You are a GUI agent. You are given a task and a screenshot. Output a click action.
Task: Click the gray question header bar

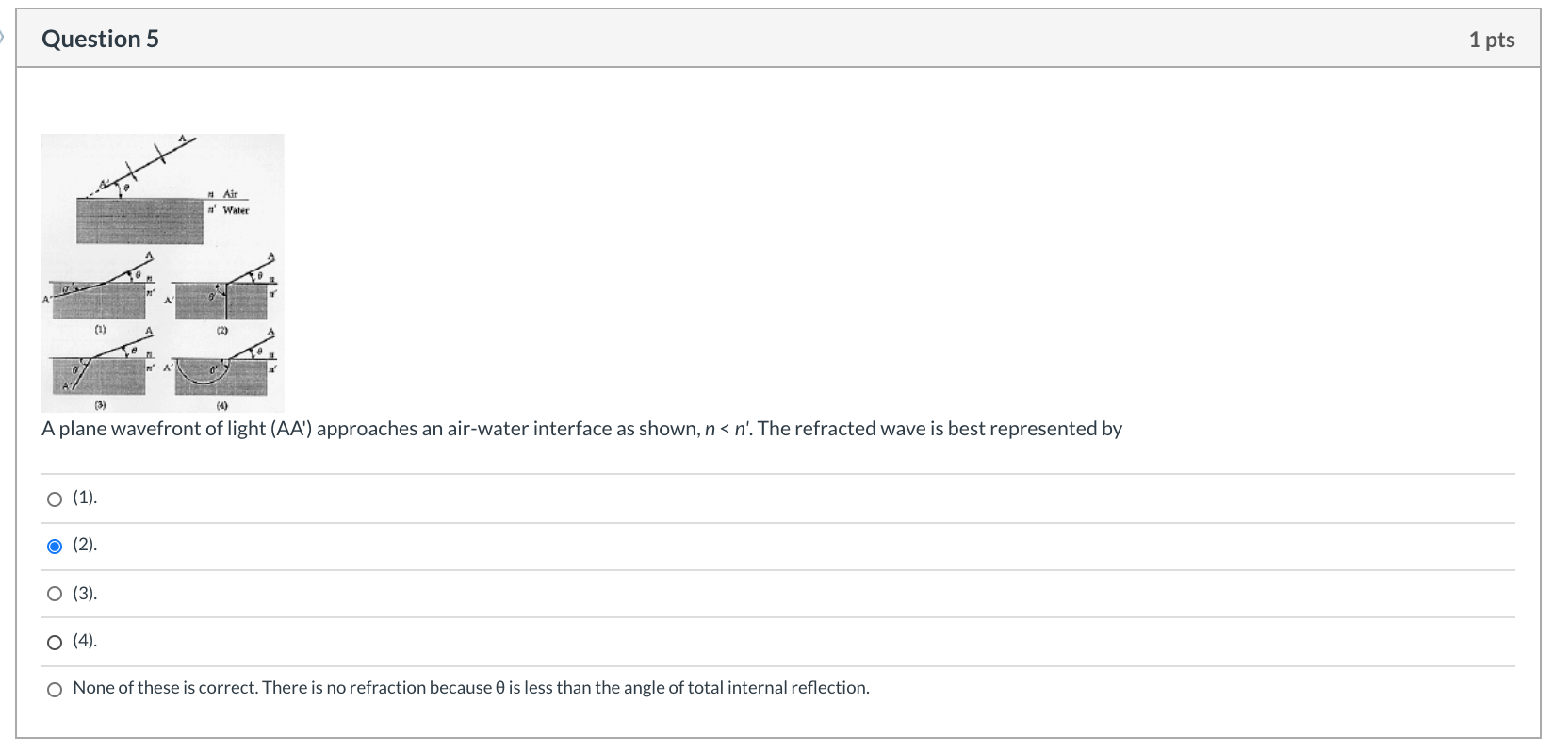[x=754, y=39]
